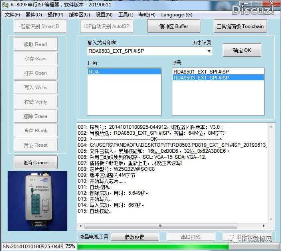Click log line 001 serial number entry
Viewport: 281px width, 251px height.
coord(151,127)
